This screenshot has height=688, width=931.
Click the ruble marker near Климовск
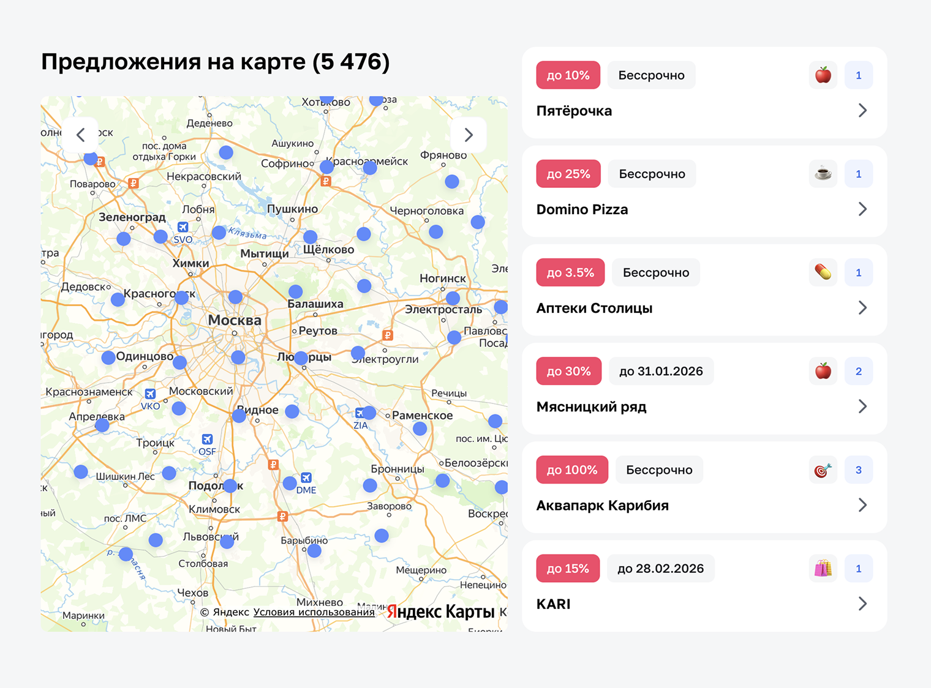click(x=282, y=515)
